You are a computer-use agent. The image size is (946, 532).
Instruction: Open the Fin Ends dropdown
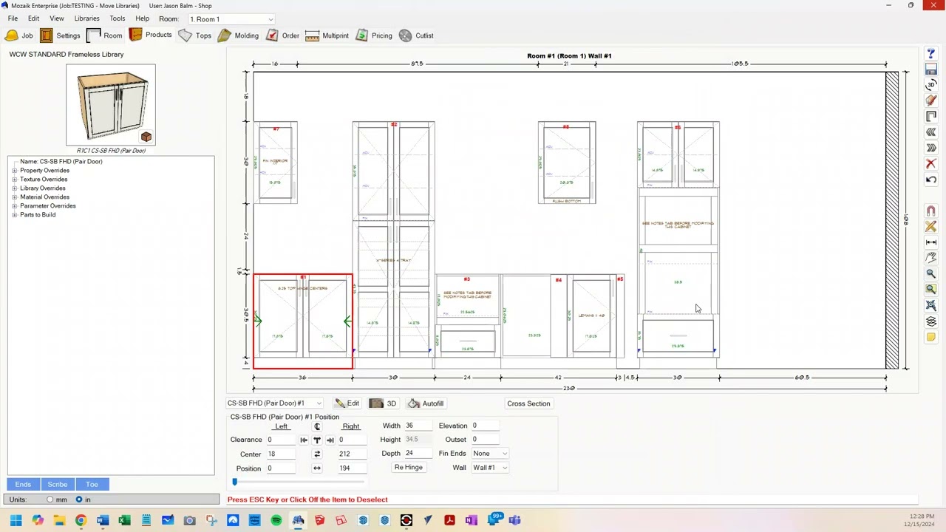click(490, 454)
